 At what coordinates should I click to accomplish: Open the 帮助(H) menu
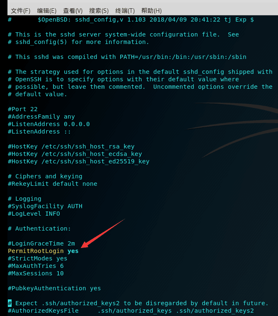[x=151, y=11]
